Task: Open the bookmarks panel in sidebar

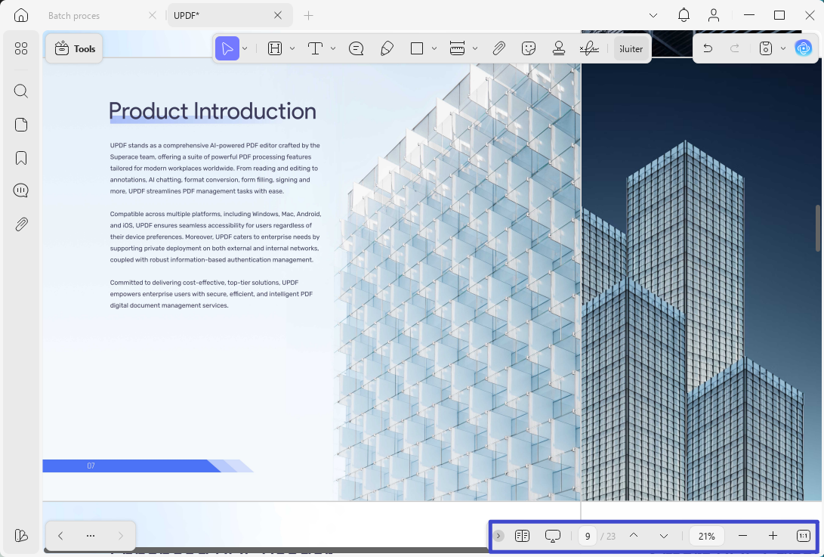Action: [x=21, y=158]
